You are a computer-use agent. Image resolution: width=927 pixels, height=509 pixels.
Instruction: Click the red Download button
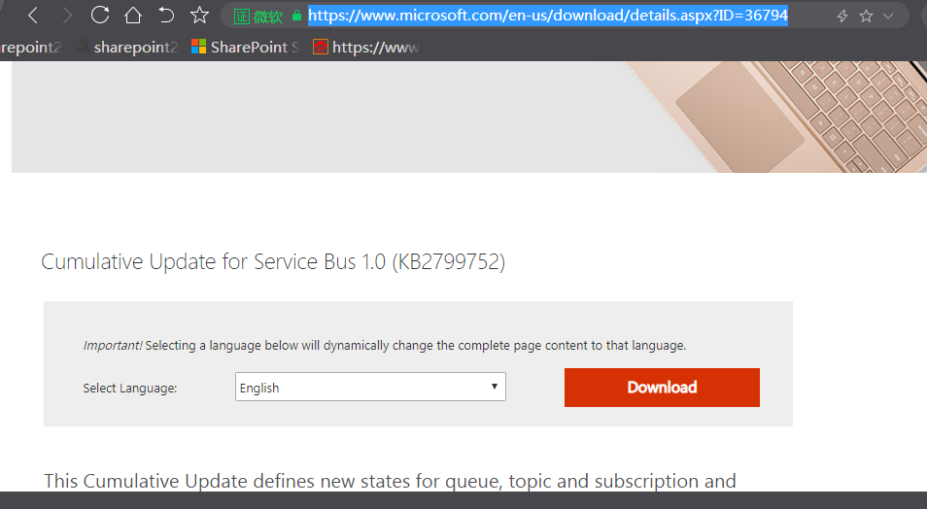[662, 388]
